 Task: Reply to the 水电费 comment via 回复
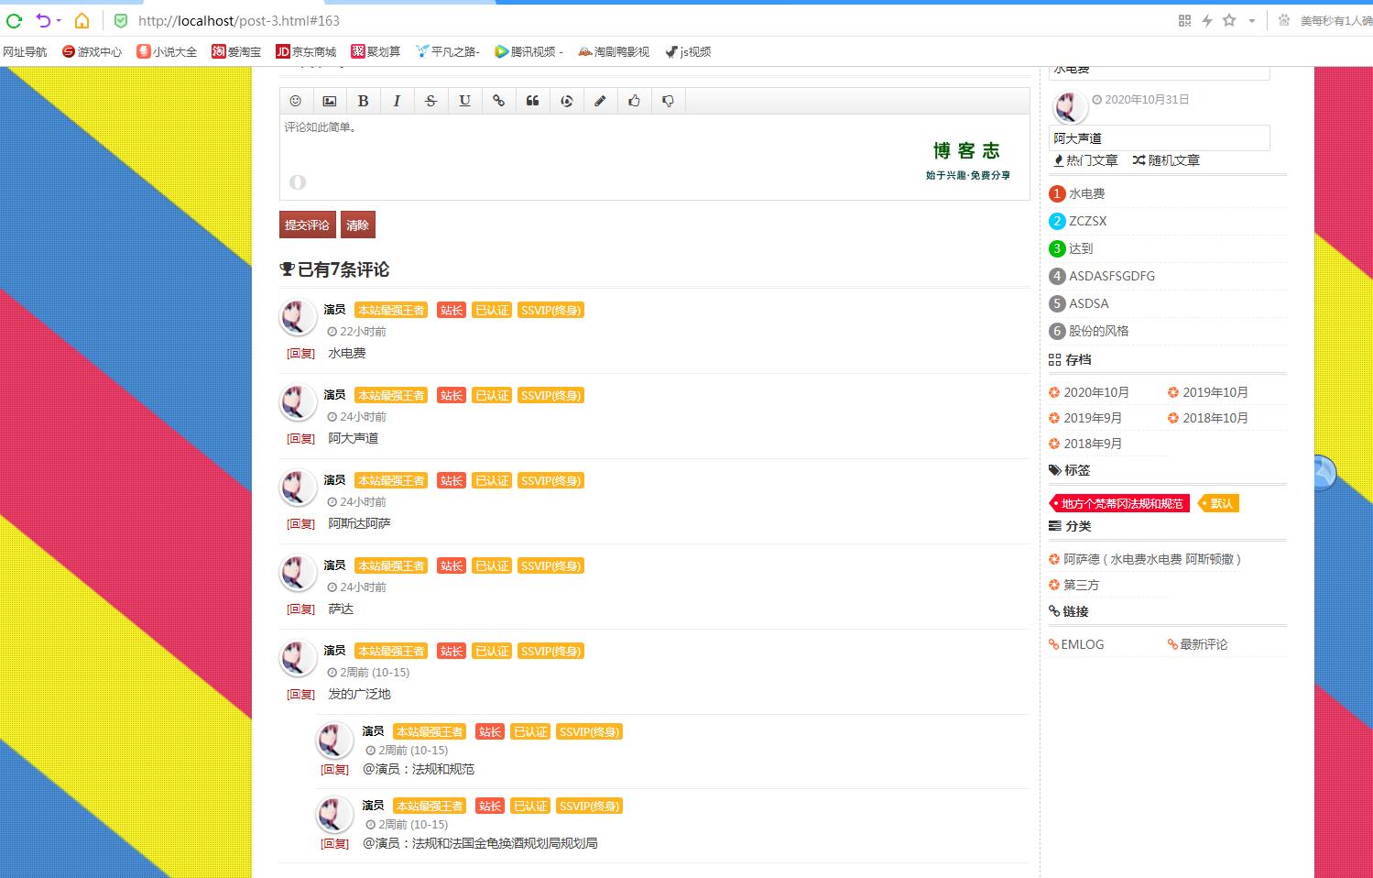pos(300,354)
